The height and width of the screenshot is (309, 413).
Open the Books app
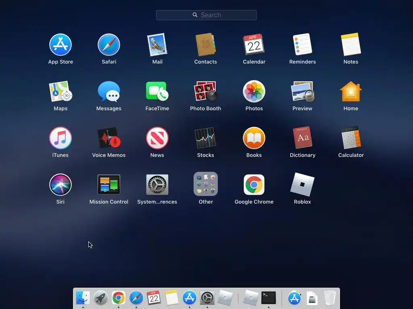click(x=254, y=138)
